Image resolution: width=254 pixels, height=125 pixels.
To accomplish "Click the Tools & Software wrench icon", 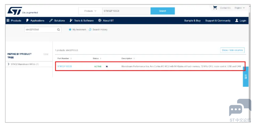I will pos(71,21).
